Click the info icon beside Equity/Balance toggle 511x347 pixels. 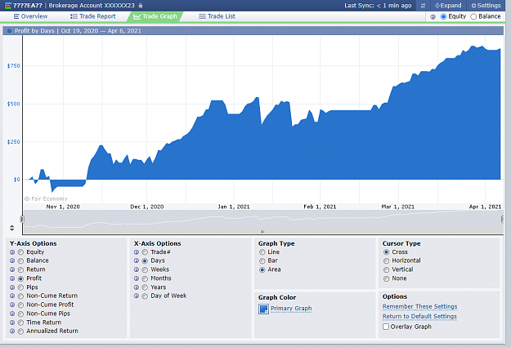[433, 17]
